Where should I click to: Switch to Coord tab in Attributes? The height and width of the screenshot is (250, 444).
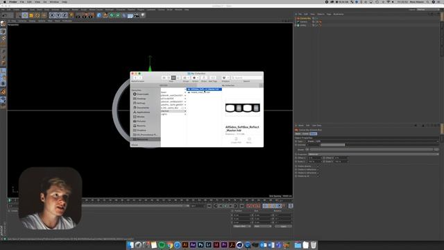305,134
